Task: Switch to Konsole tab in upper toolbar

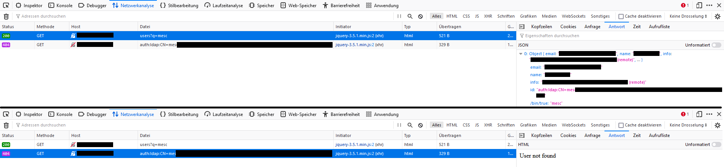Action: pyautogui.click(x=60, y=5)
